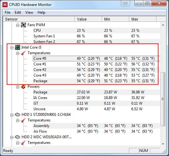Click the Powers label
The width and height of the screenshot is (169, 156).
[33, 87]
